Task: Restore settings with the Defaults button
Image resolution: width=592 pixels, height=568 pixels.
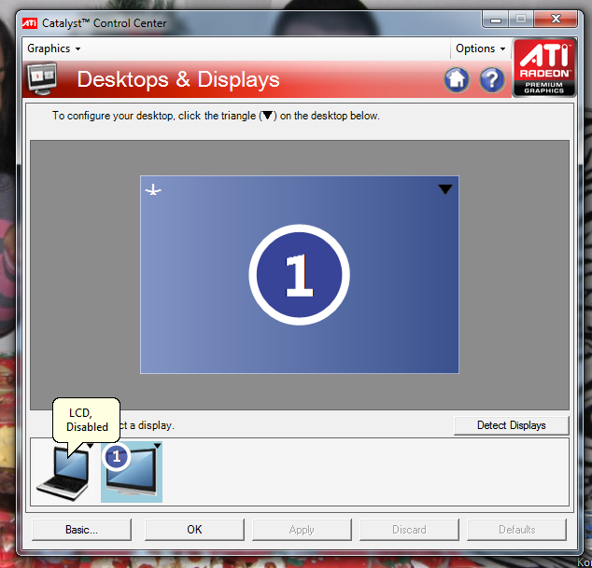Action: (516, 530)
